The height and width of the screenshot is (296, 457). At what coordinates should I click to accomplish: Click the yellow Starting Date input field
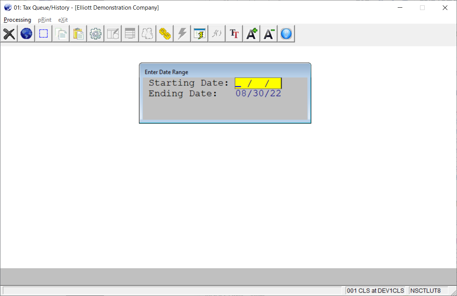pos(258,83)
